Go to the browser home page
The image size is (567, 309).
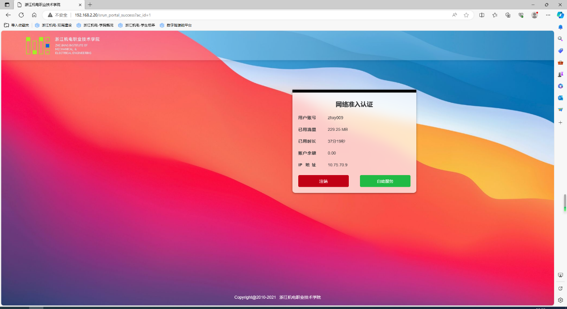(x=34, y=15)
